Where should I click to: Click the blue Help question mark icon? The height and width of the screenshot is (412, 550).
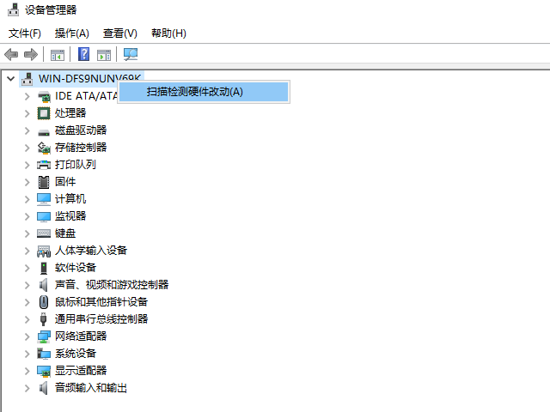tap(84, 55)
